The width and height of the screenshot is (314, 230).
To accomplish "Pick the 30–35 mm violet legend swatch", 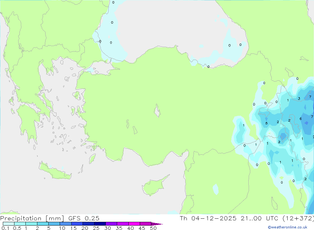I will click(111, 224).
